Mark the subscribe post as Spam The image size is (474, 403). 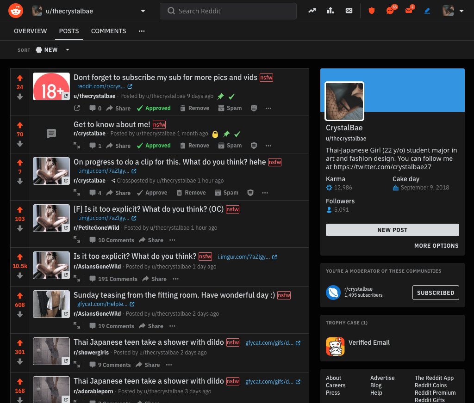pyautogui.click(x=230, y=108)
